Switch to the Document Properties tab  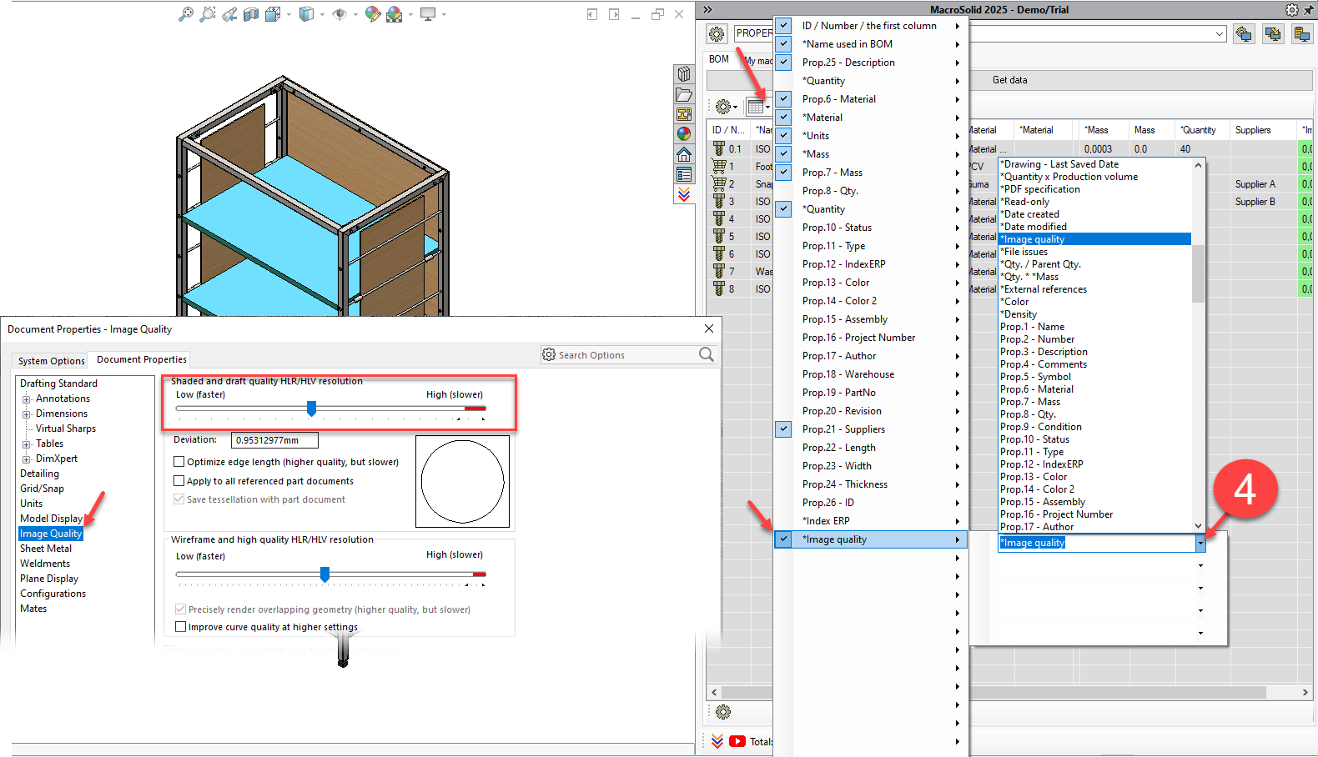point(142,359)
